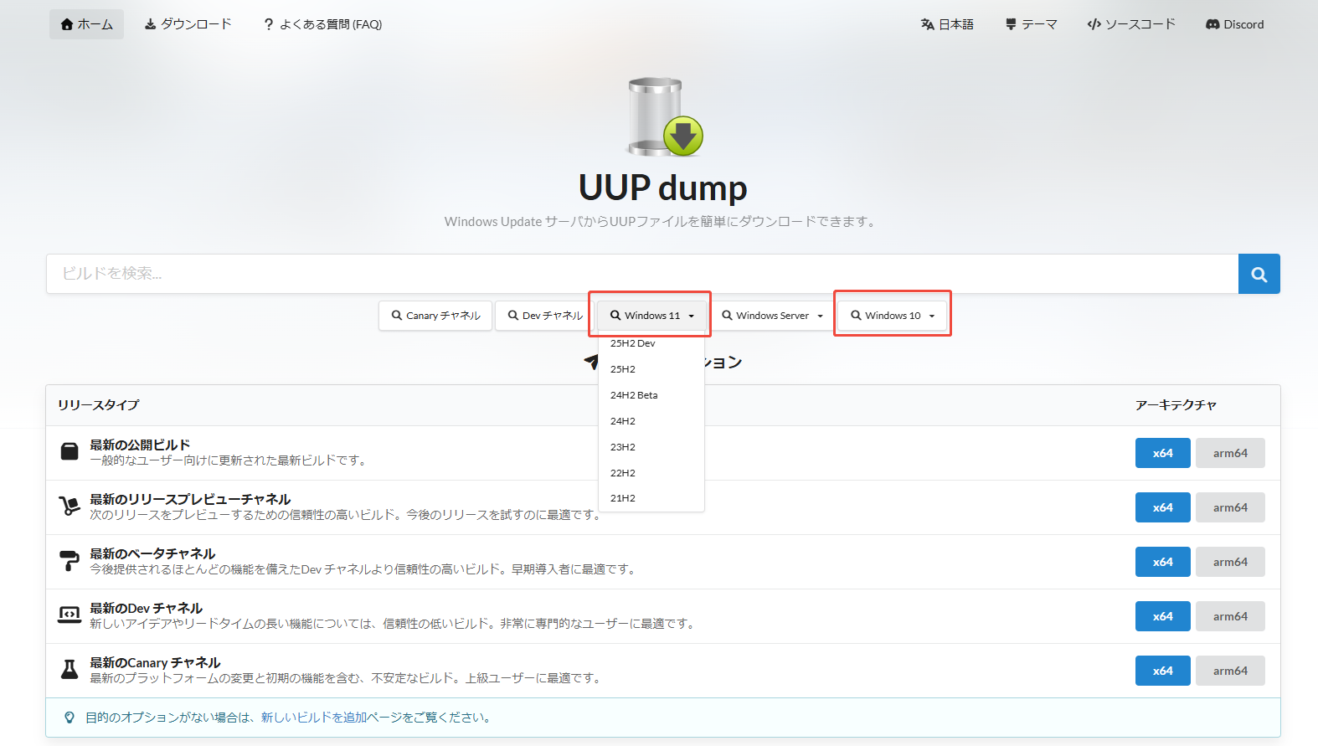This screenshot has width=1318, height=746.
Task: Choose 23H2 in the Windows 11 menu
Action: coord(623,447)
